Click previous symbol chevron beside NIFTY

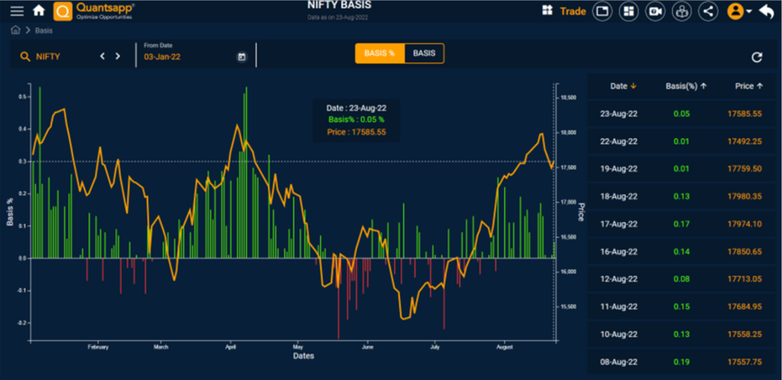(x=102, y=57)
